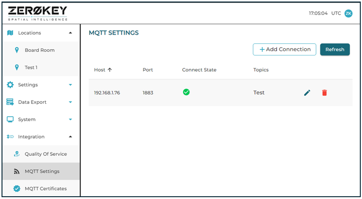Click the System monitor icon
Viewport: 362px width, 199px height.
(x=10, y=119)
